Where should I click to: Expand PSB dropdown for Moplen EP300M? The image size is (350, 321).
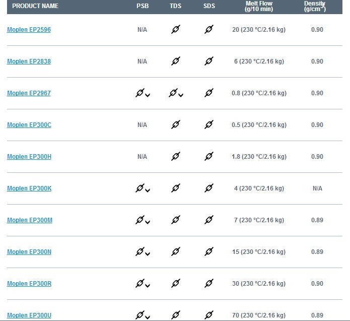148,222
